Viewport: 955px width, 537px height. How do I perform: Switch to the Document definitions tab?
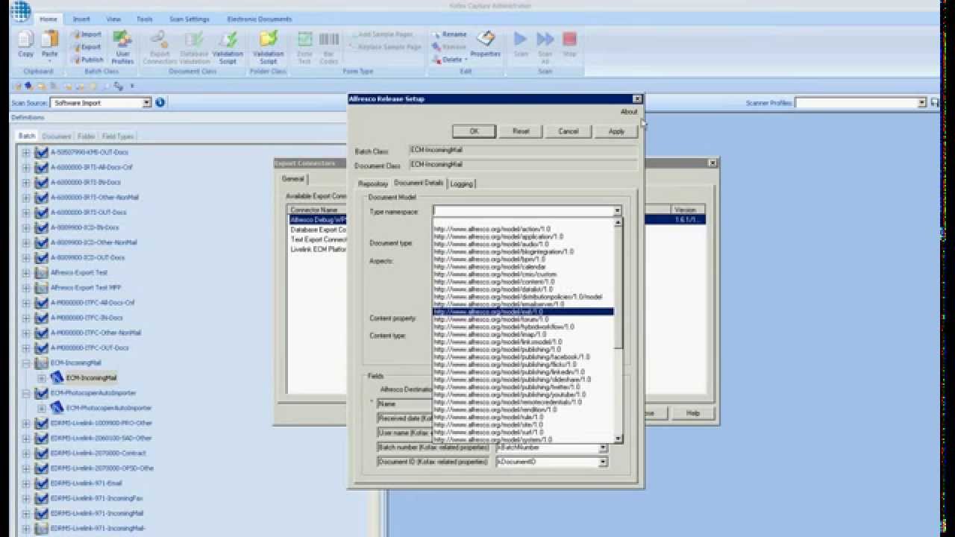pos(57,136)
